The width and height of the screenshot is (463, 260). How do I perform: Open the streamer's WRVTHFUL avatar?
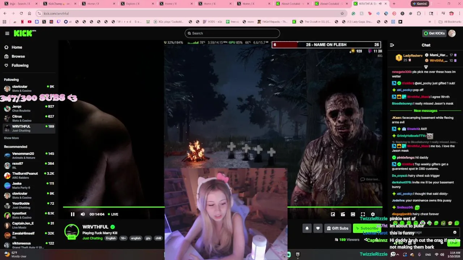coord(71,231)
